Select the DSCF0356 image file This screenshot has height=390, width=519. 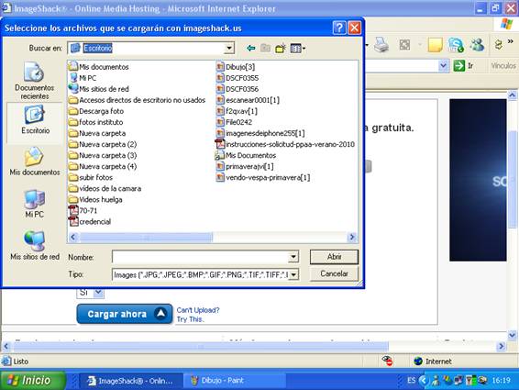[x=237, y=89]
